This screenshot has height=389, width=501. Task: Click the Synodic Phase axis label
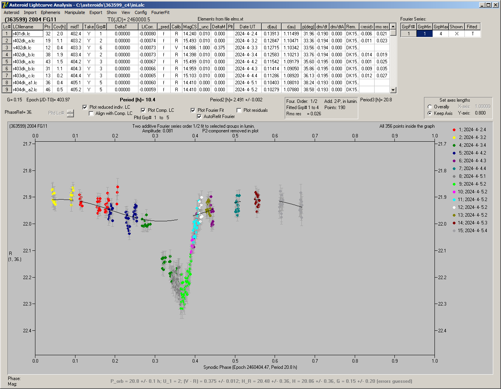point(250,367)
